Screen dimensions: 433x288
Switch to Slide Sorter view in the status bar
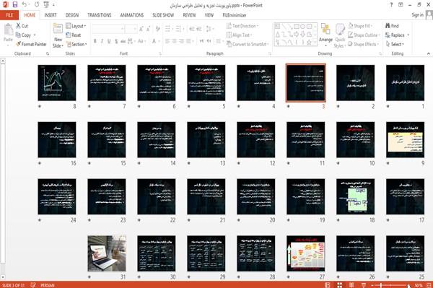[339, 285]
